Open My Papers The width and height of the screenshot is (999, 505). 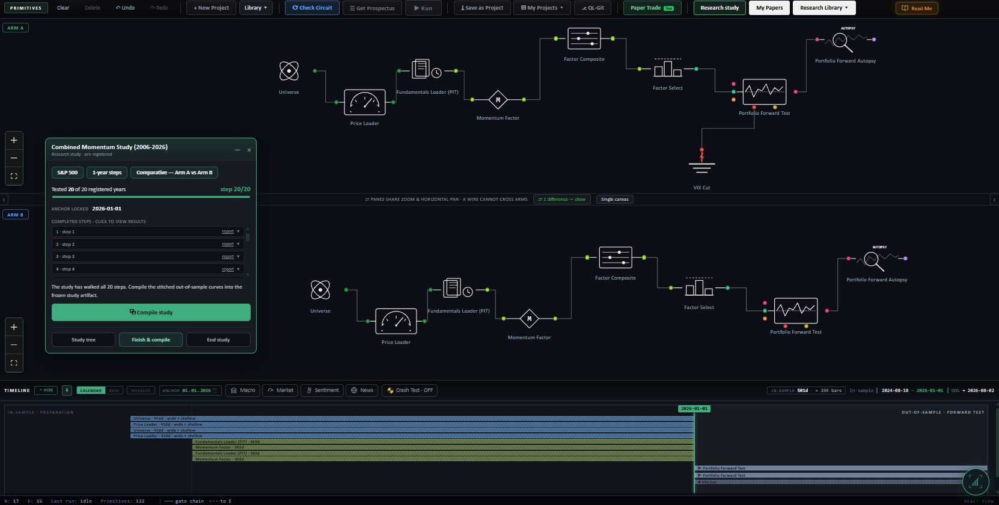(x=769, y=8)
